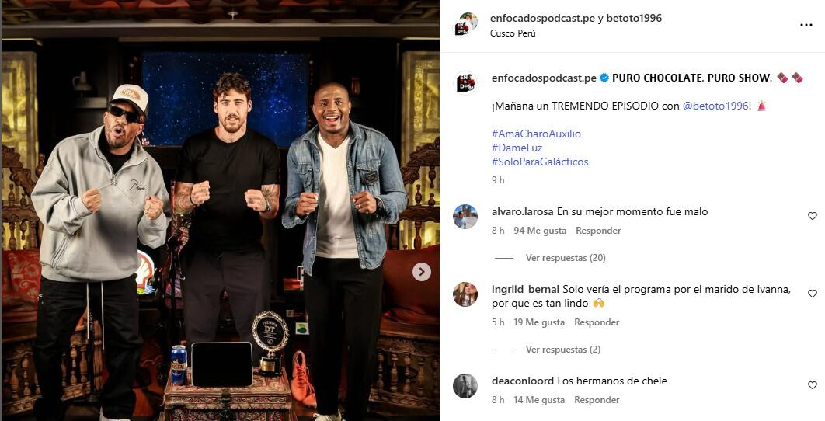Expand Ver respuestas (20) replies
The height and width of the screenshot is (421, 825).
tap(566, 258)
